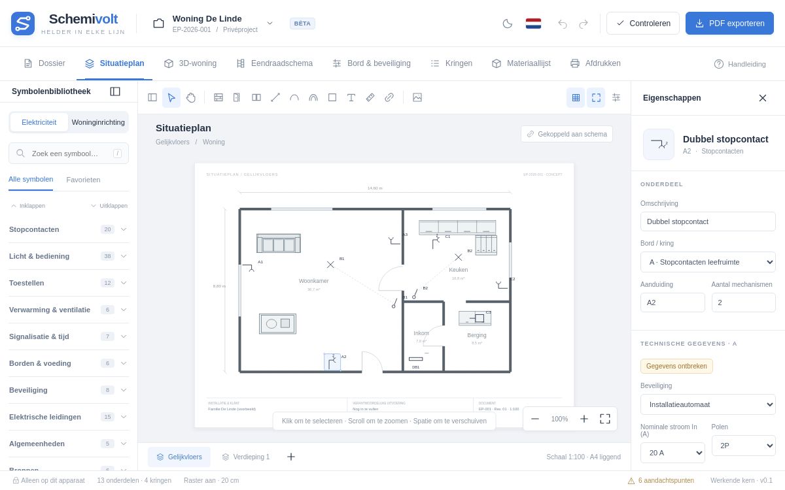Open the Handleiding help link
This screenshot has height=490, width=785.
click(740, 64)
